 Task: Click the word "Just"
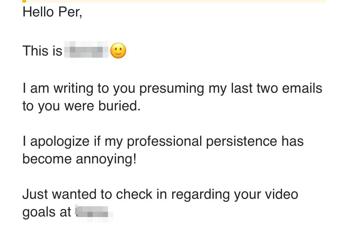pos(35,194)
